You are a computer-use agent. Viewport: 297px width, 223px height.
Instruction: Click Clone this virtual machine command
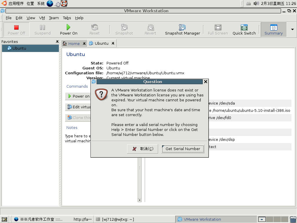point(78,118)
